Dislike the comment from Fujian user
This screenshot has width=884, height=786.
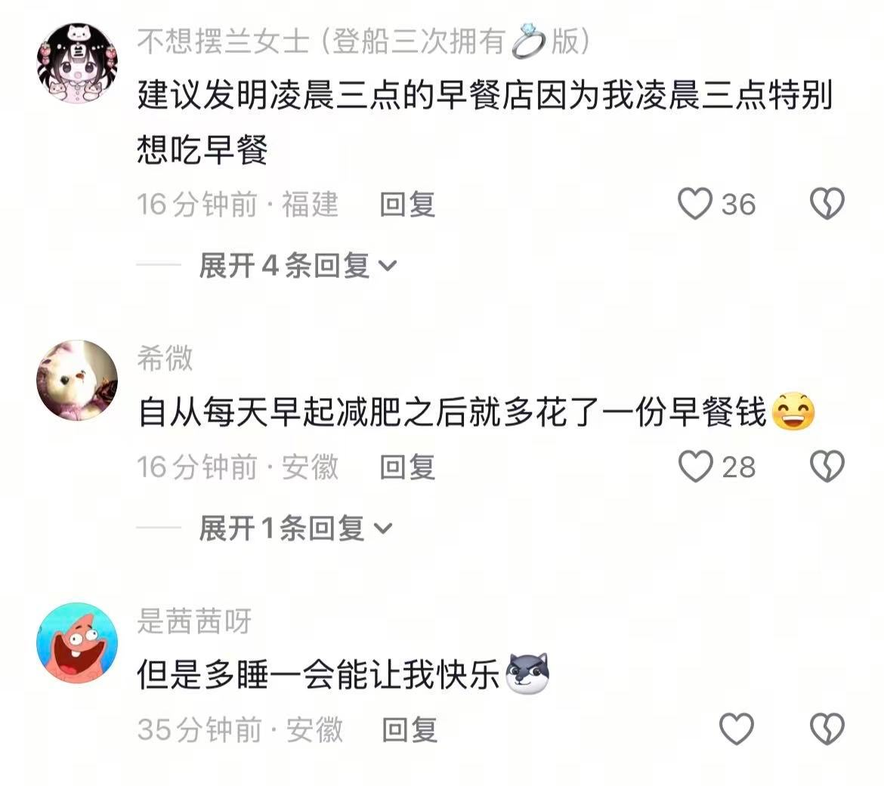pyautogui.click(x=827, y=203)
